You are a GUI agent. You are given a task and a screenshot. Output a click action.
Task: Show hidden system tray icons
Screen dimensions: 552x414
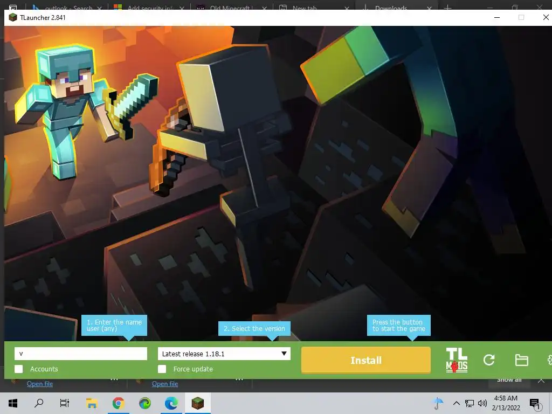tap(456, 403)
